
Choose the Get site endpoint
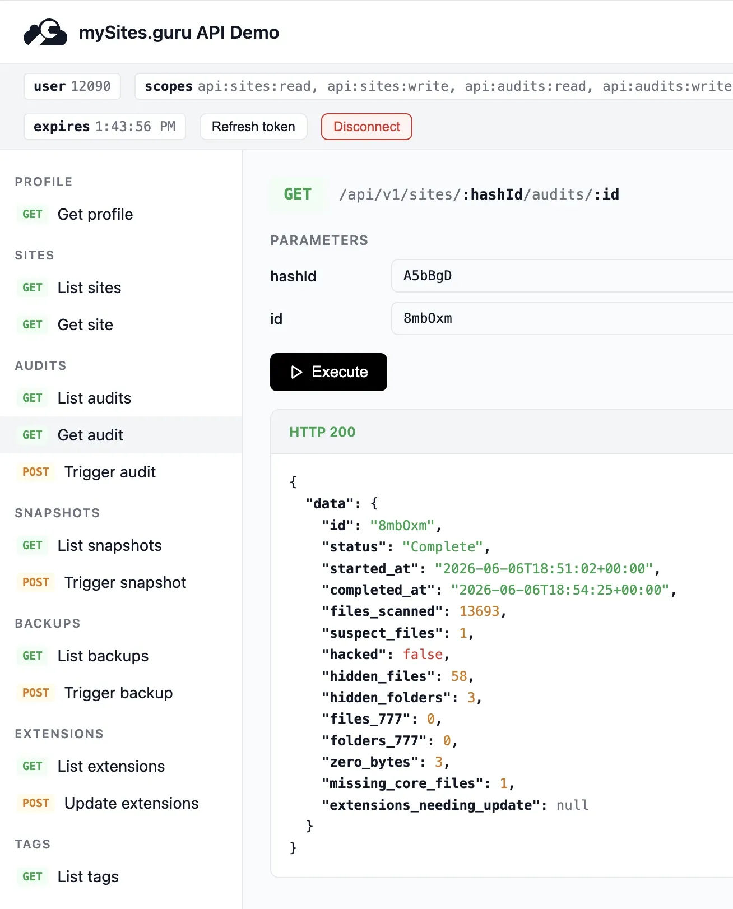[x=121, y=324]
